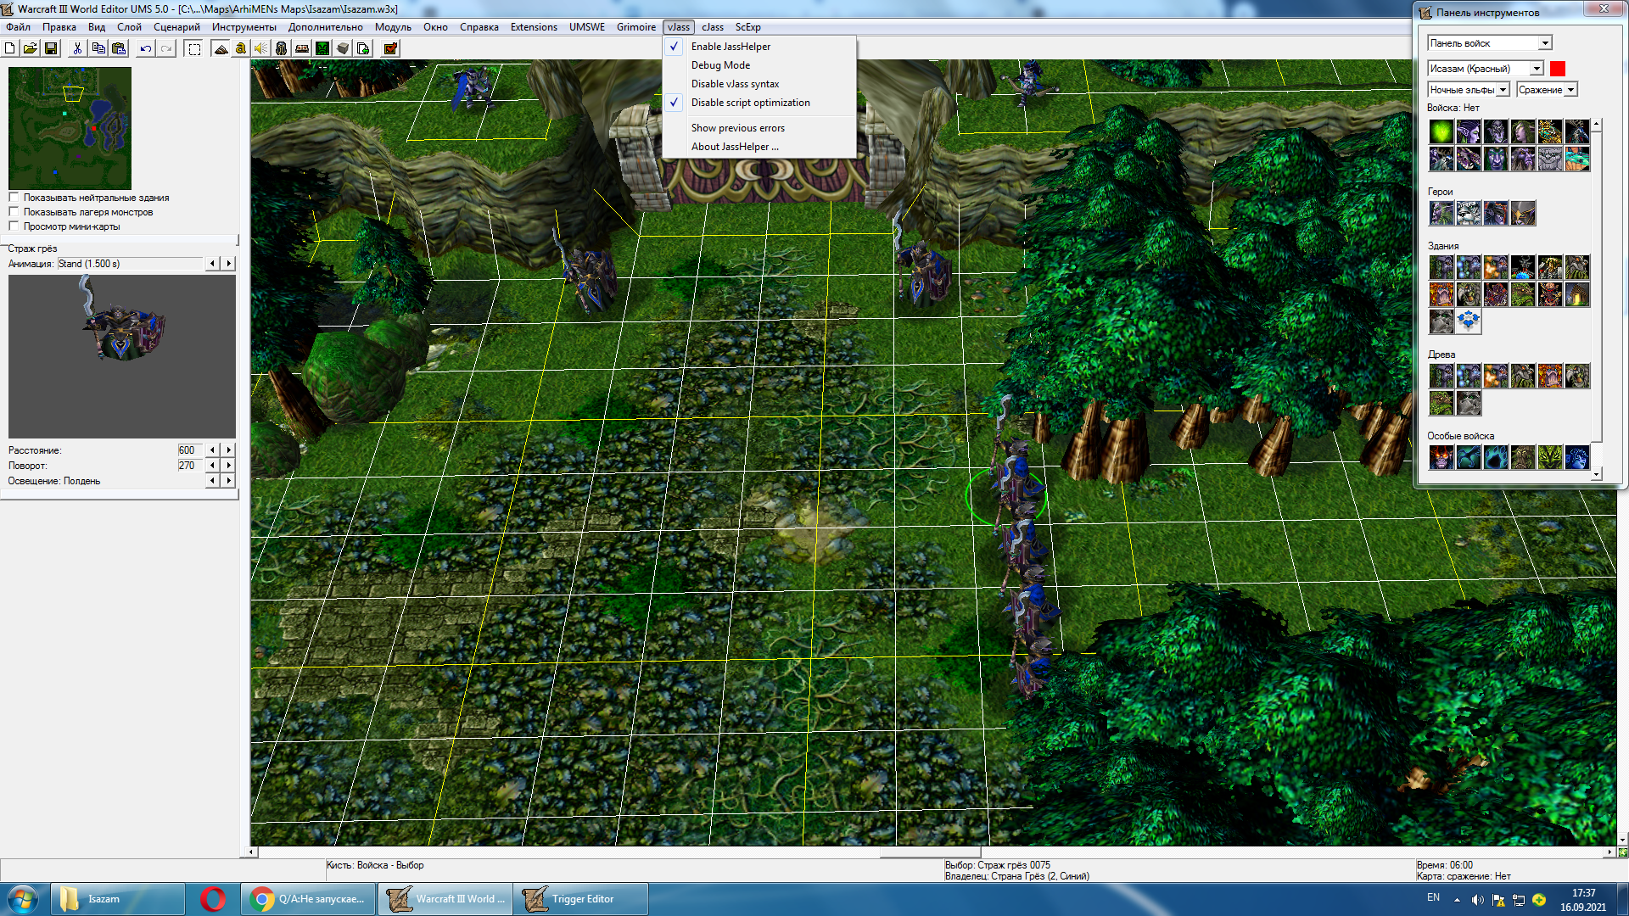This screenshot has height=916, width=1629.
Task: Enable Показывать лагеря монстров checkbox
Action: (14, 212)
